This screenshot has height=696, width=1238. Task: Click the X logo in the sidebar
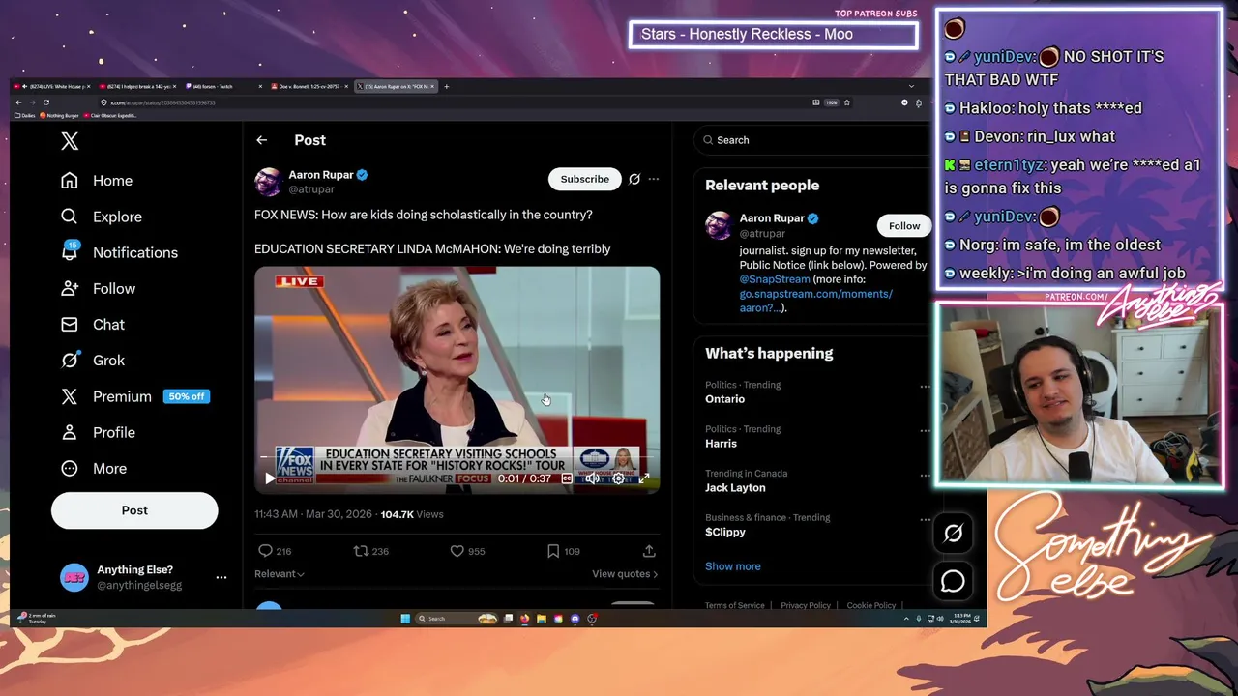click(x=70, y=141)
